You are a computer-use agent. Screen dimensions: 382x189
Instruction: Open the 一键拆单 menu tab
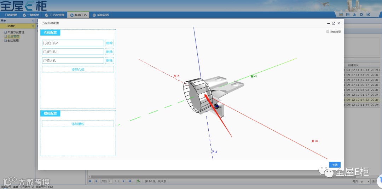[x=31, y=15]
